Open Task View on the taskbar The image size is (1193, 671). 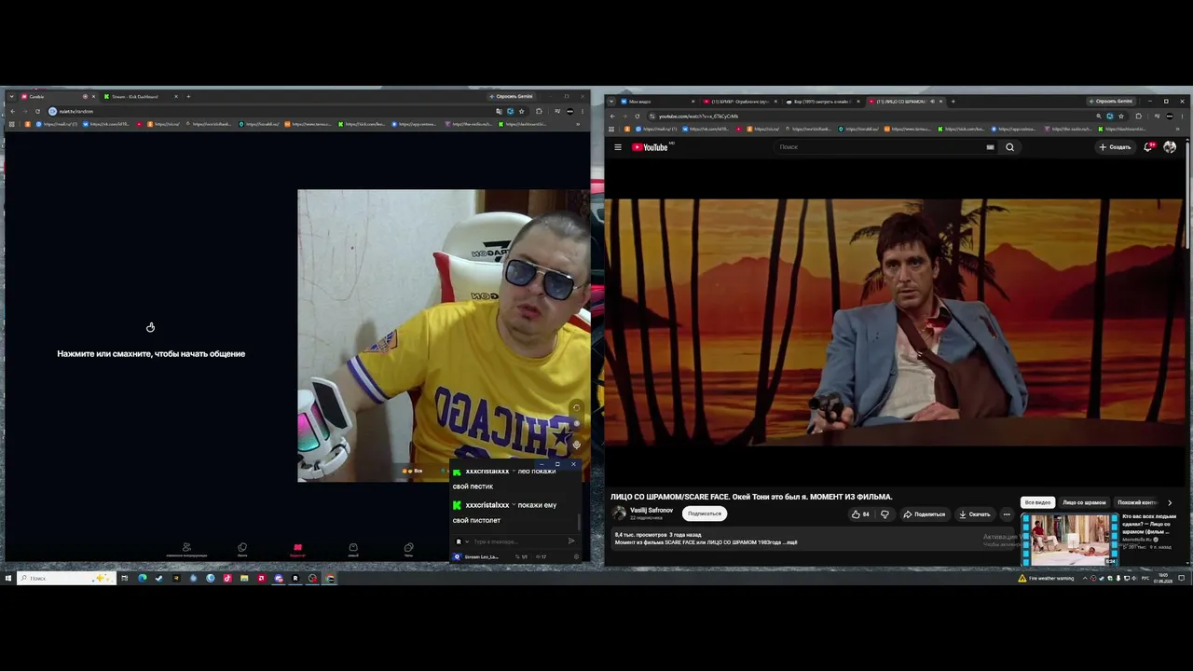(x=124, y=579)
